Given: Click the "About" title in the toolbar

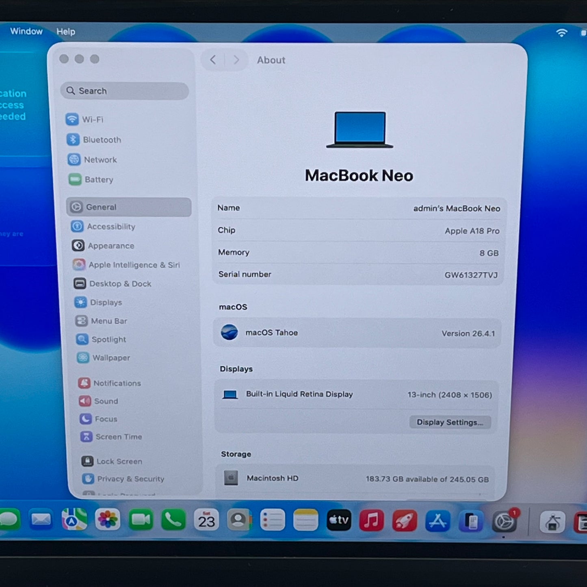Looking at the screenshot, I should coord(271,60).
